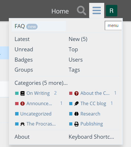The width and height of the screenshot is (131, 147).
Task: Go to Latest topics
Action: 22,39
